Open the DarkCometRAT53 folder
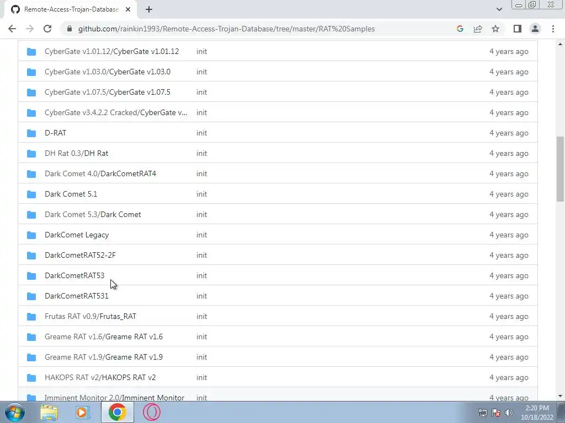The width and height of the screenshot is (565, 423). [x=74, y=275]
